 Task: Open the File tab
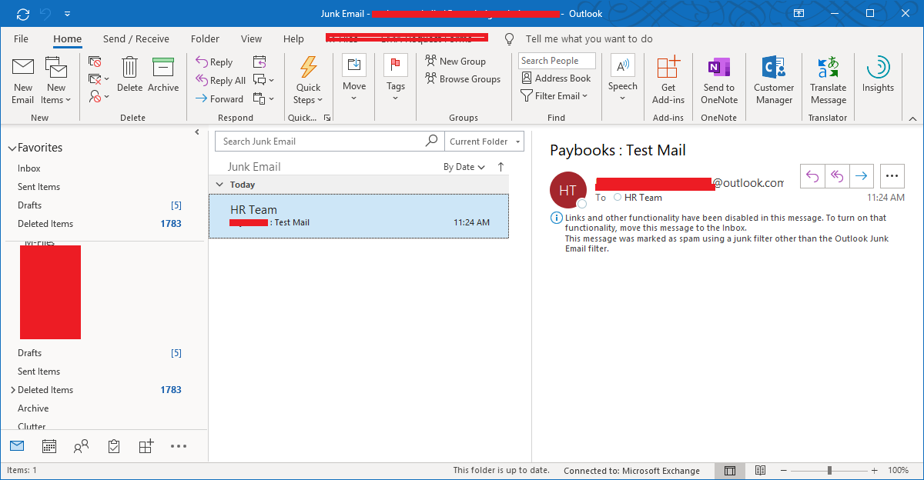click(x=22, y=38)
